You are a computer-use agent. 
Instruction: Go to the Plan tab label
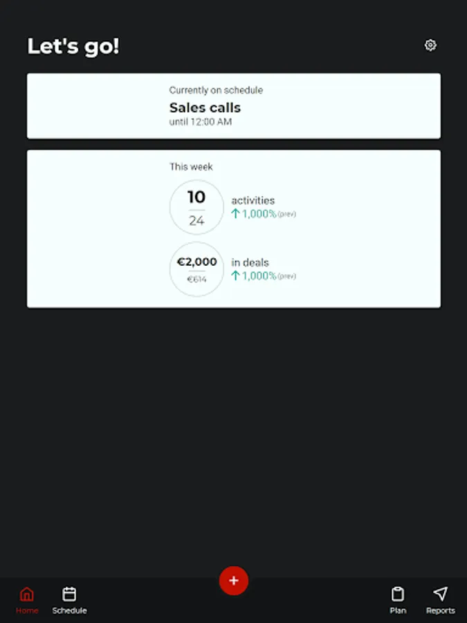pyautogui.click(x=398, y=611)
